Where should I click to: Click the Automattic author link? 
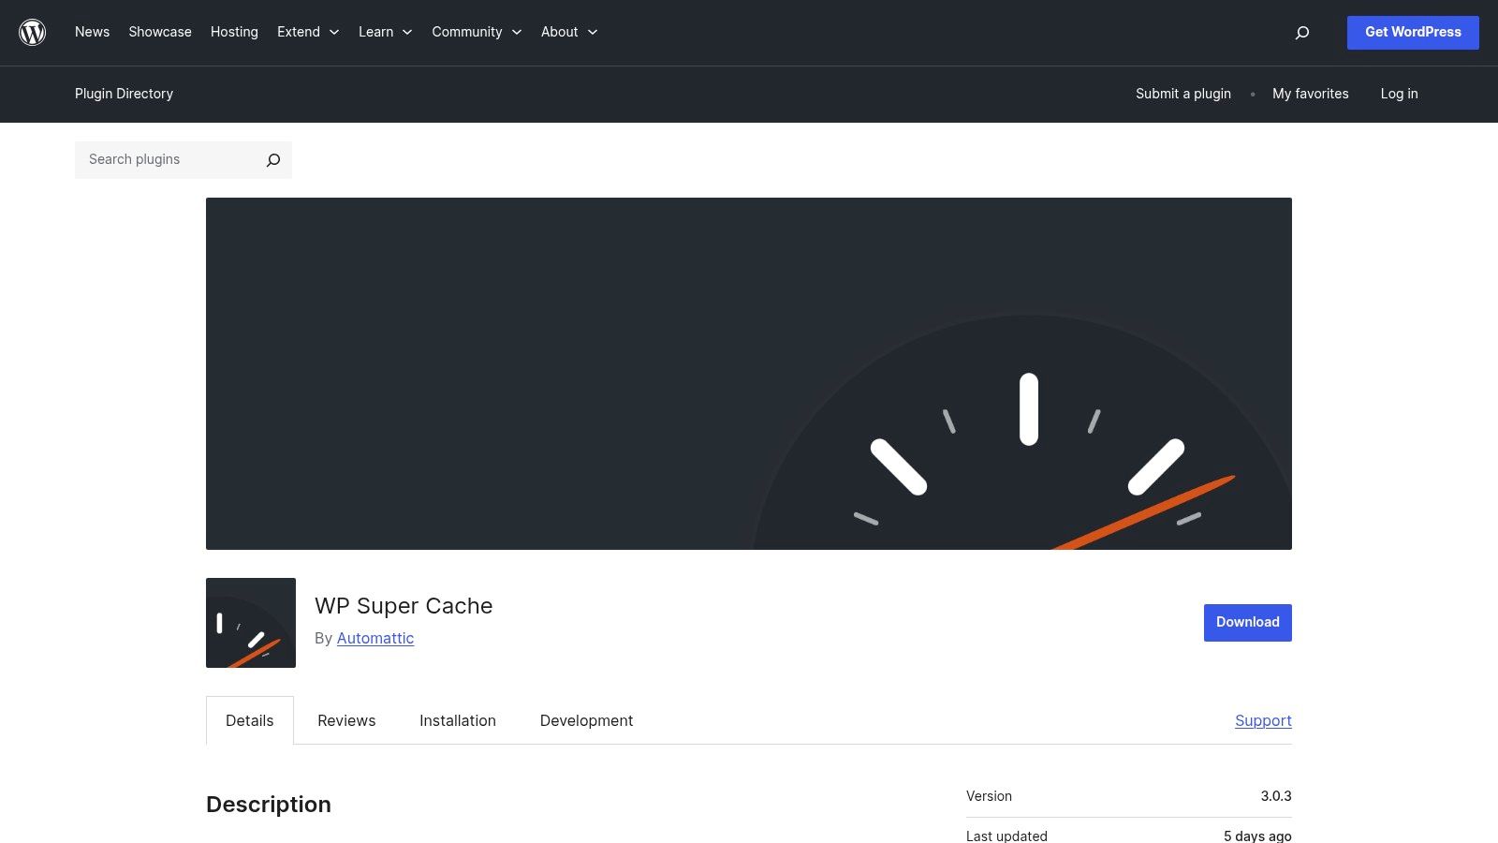(374, 638)
